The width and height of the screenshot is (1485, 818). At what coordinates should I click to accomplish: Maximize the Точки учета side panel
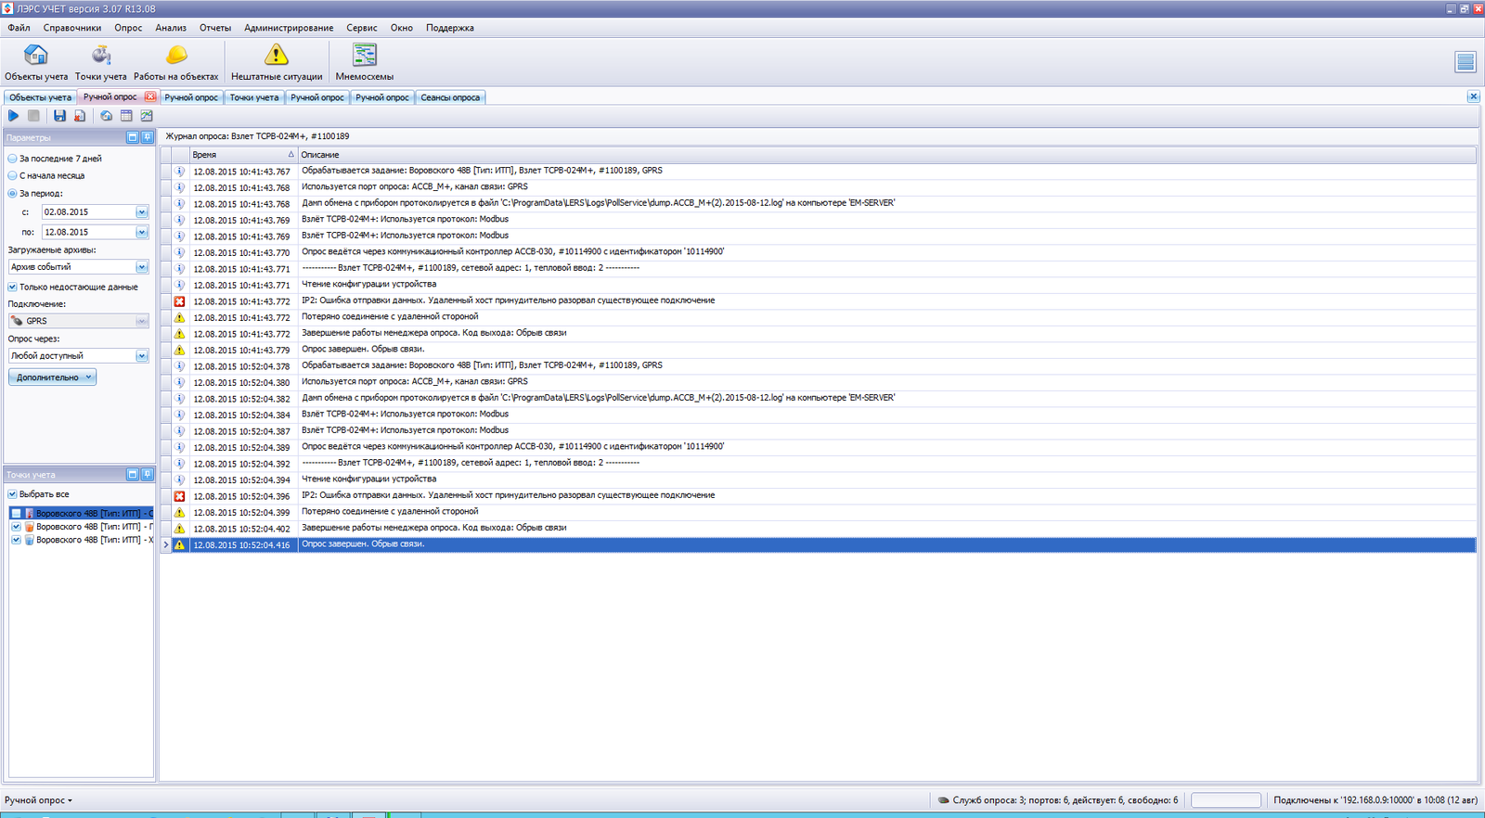[132, 474]
